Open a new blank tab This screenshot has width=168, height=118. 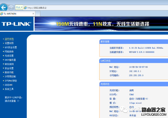pos(38,14)
